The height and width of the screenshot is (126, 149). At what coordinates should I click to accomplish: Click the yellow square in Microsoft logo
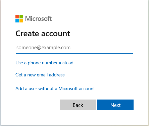point(21,20)
